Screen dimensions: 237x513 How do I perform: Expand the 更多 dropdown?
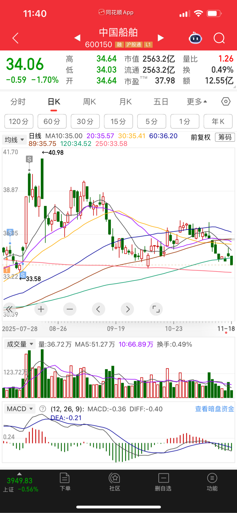(197, 102)
